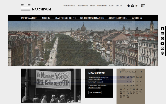
Task: Open the DE language dropdown
Action: point(143,6)
